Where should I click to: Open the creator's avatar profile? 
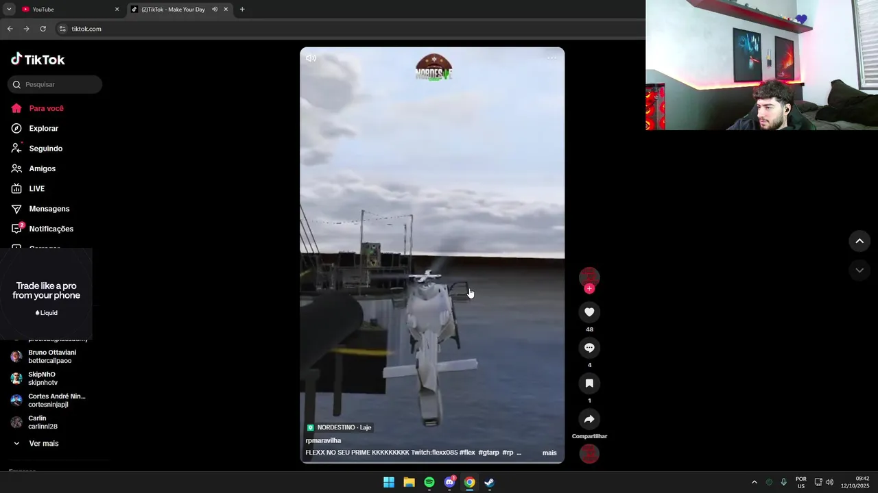589,277
